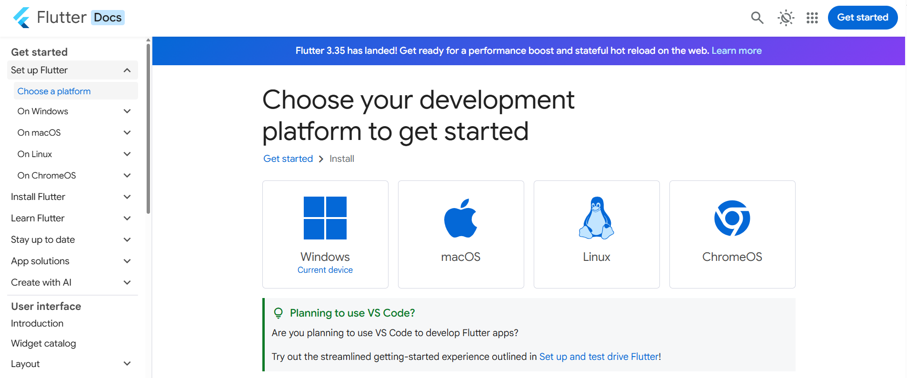907x378 pixels.
Task: Follow the Set up and test drive Flutter link
Action: tap(598, 356)
